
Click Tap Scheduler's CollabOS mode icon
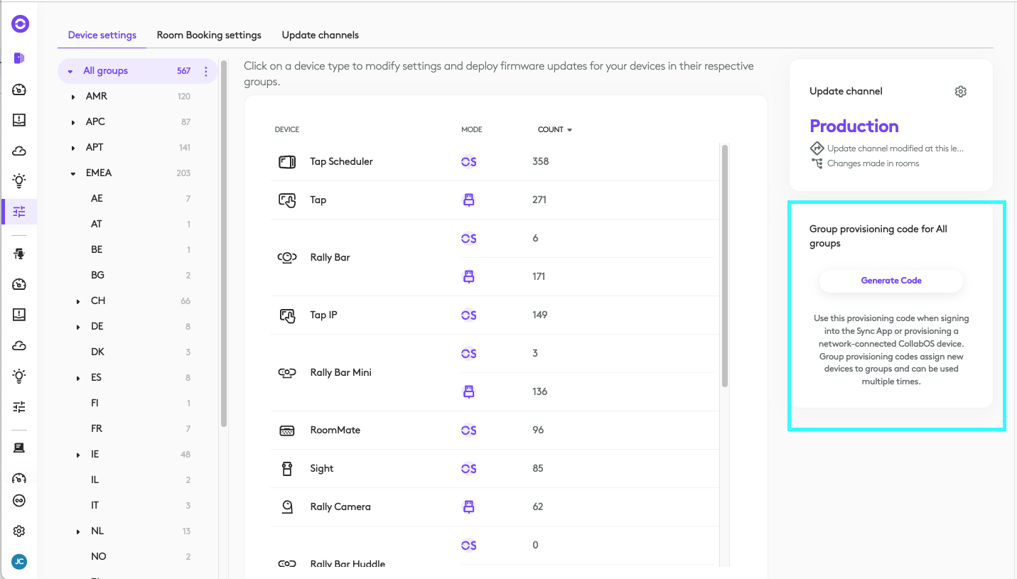click(468, 162)
